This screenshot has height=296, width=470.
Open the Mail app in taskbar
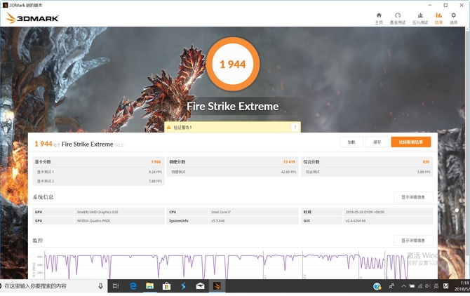tap(200, 286)
